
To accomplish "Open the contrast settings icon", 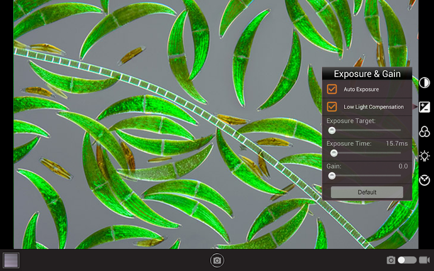I will tap(424, 83).
